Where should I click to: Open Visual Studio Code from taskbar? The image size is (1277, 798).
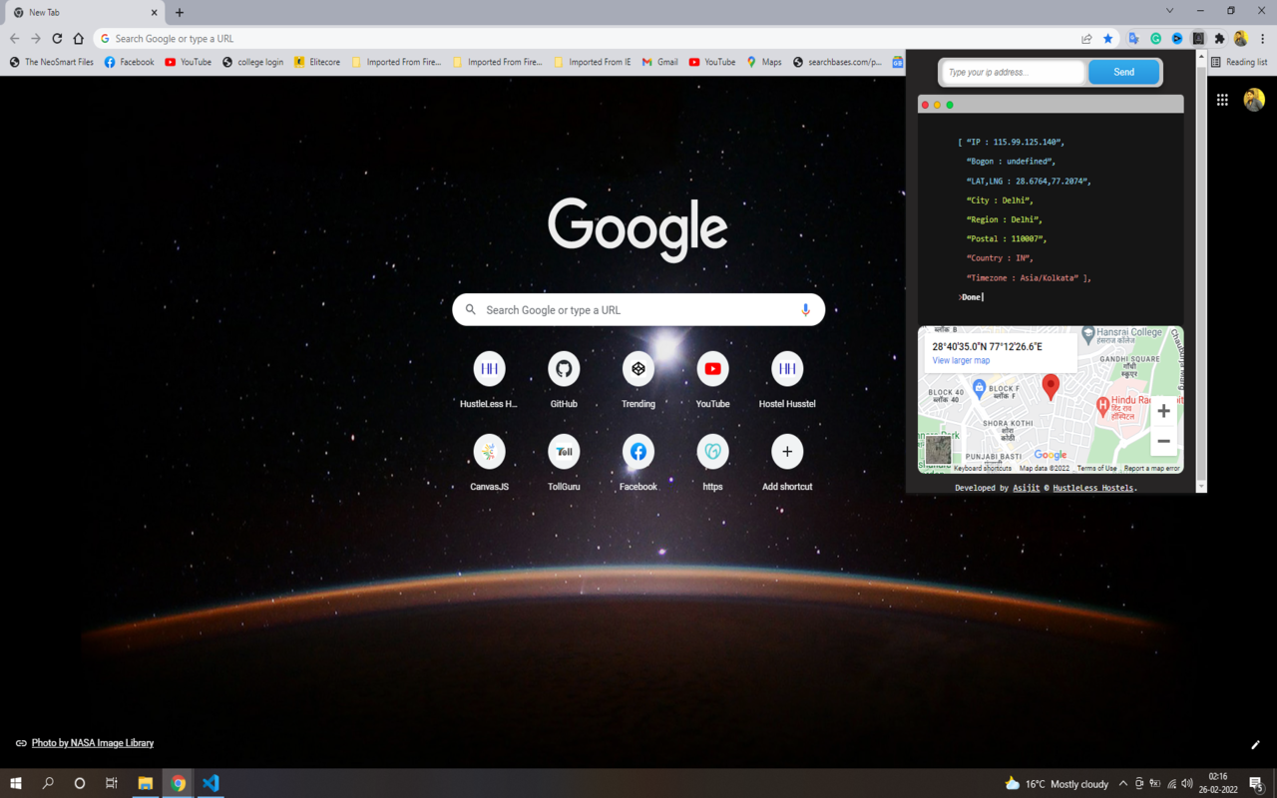[x=211, y=783]
